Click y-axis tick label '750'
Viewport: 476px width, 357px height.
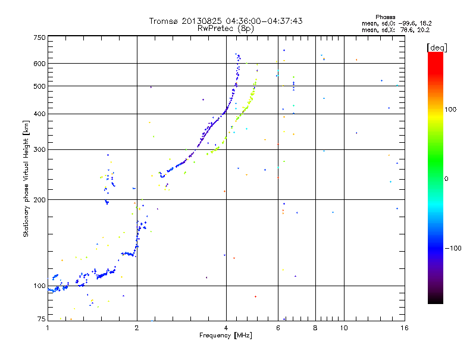click(x=39, y=37)
